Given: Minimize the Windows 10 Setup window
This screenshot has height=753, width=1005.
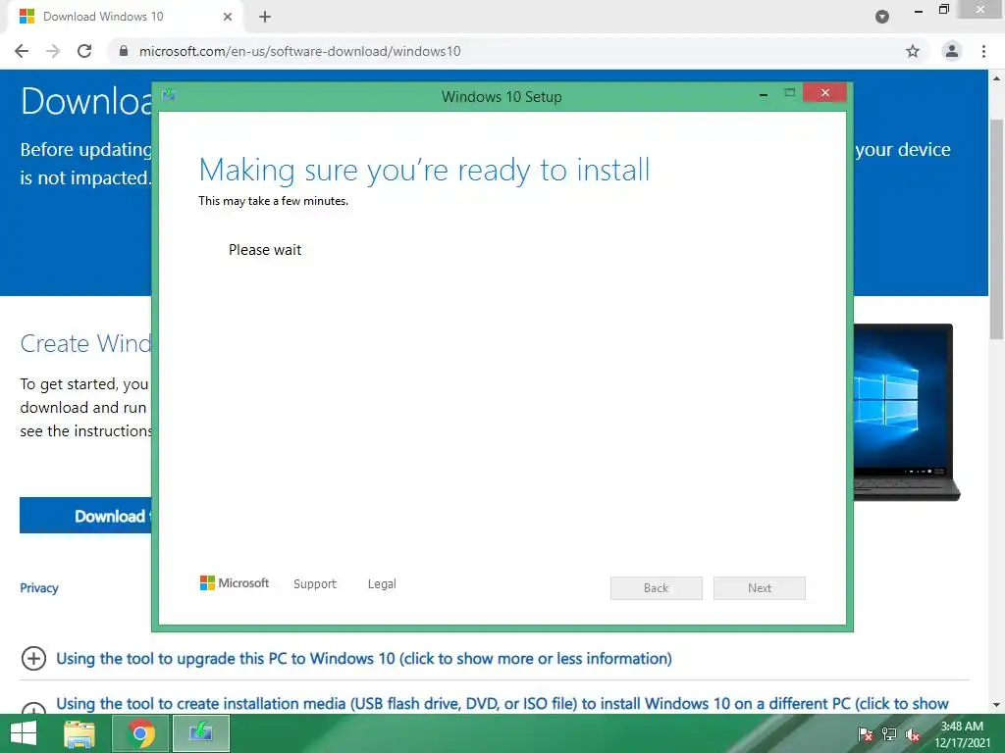Looking at the screenshot, I should click(x=764, y=95).
